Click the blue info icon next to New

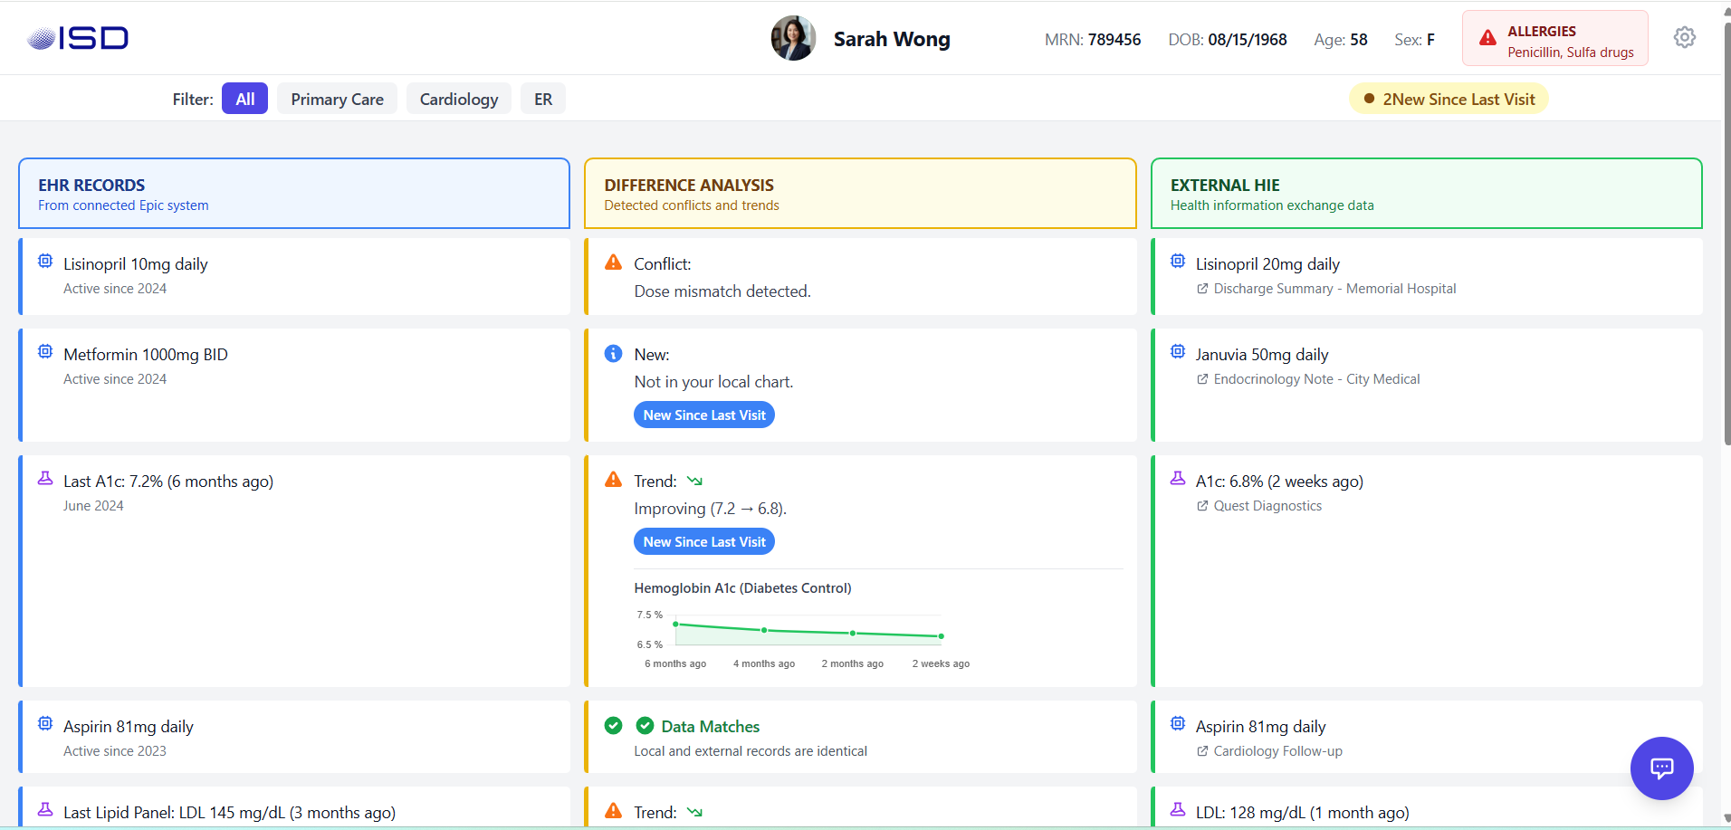[x=613, y=353]
